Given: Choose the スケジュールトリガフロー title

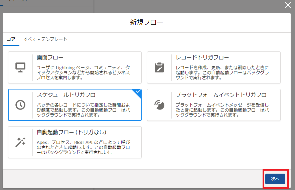Looking at the screenshot, I should click(68, 95).
